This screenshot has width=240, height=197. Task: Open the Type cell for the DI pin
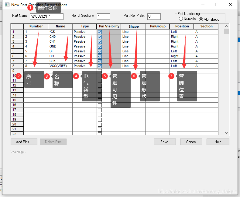click(84, 51)
